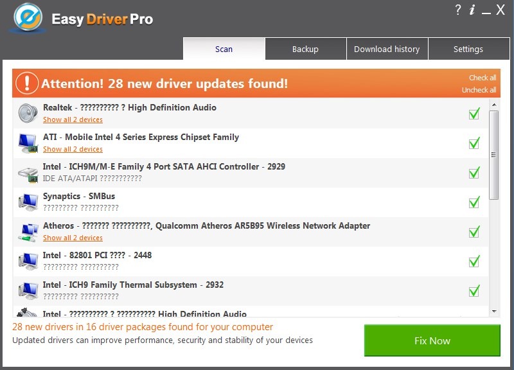Click '28 new drivers in 16 driver packages' text
The image size is (514, 370).
tap(143, 327)
